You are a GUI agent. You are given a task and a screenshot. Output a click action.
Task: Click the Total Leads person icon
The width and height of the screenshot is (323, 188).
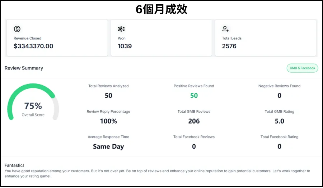(x=225, y=29)
